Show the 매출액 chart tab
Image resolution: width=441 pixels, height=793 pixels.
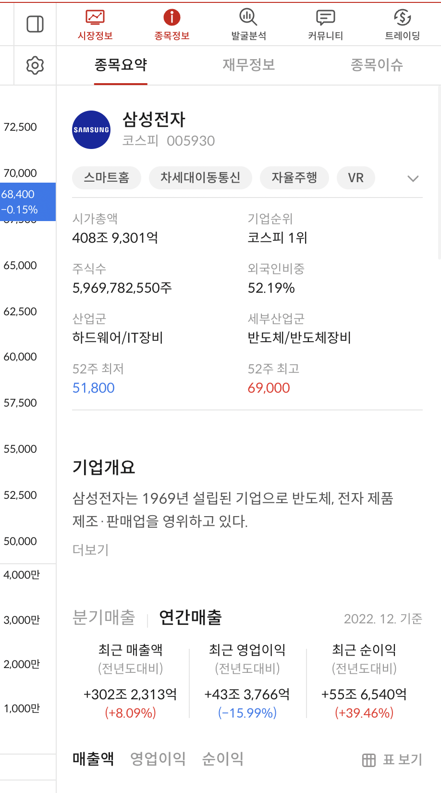[93, 759]
